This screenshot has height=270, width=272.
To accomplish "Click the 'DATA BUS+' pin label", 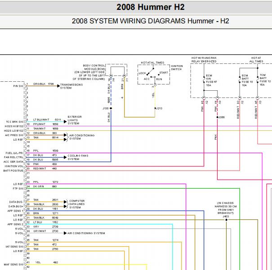I will point(16,206).
